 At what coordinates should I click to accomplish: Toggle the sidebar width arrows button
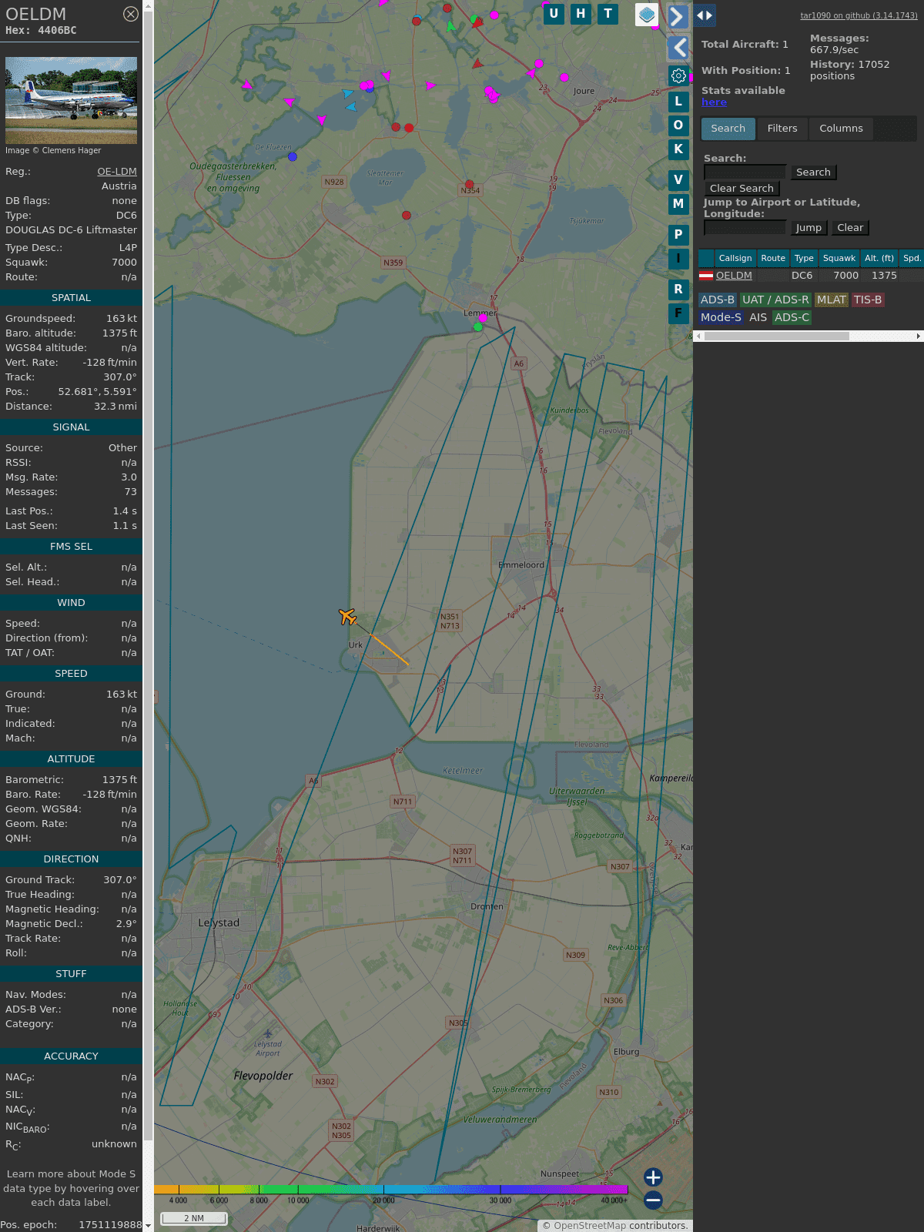705,15
